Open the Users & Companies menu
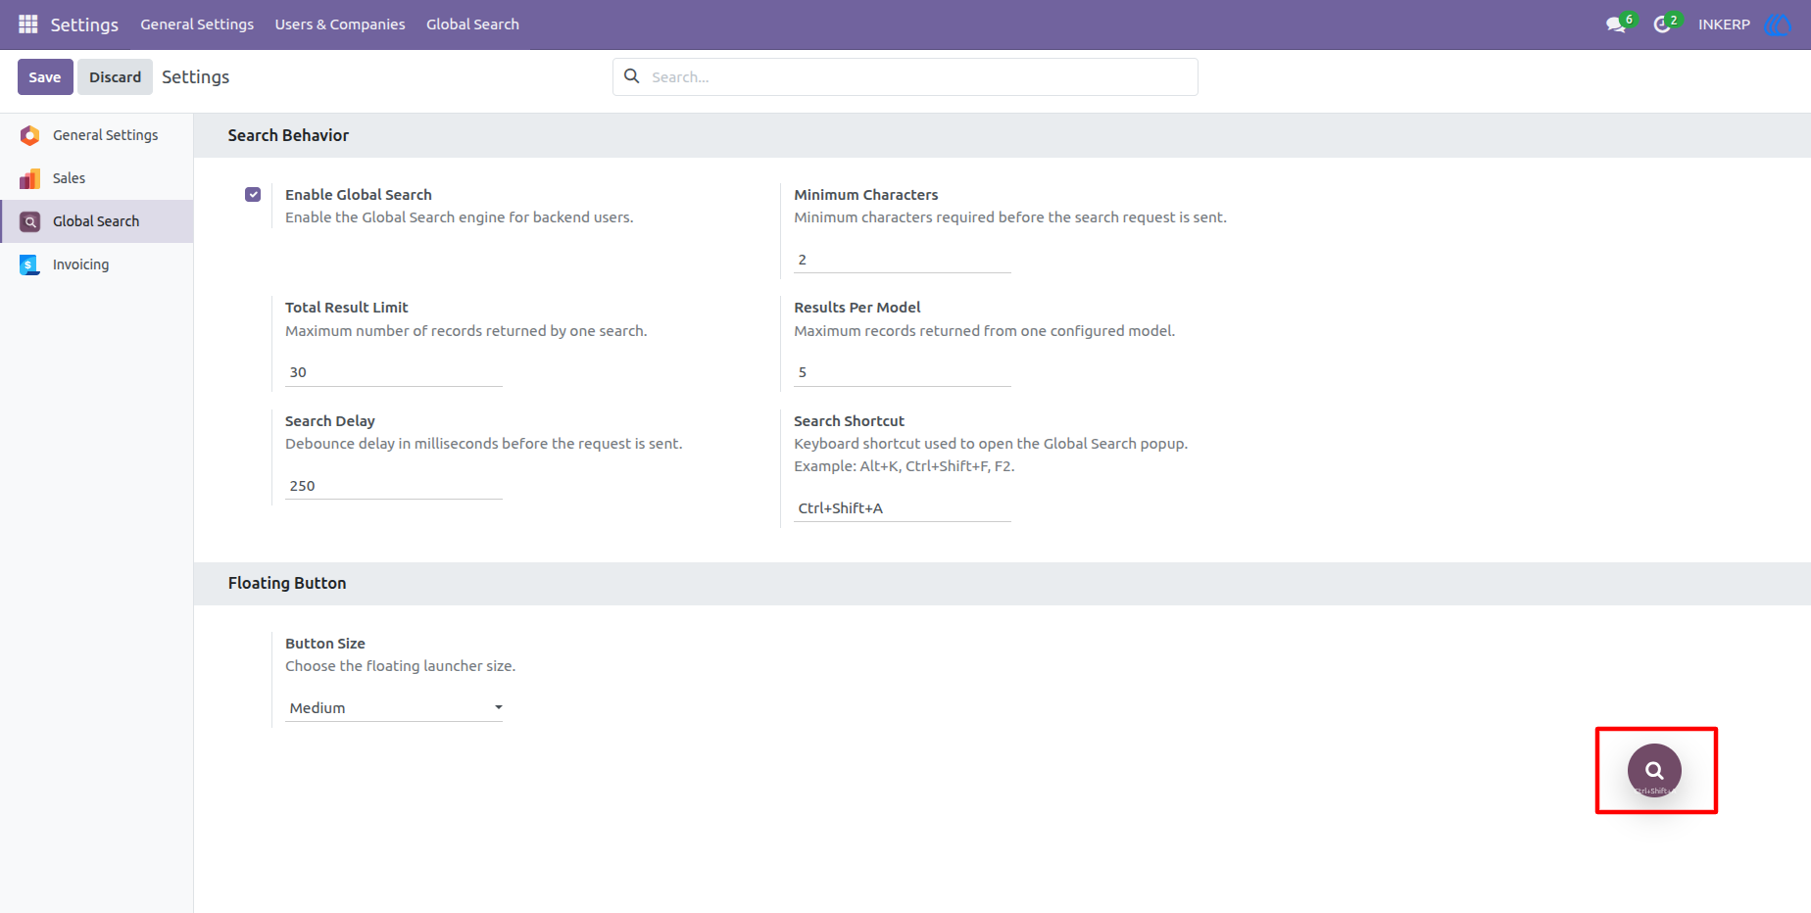The height and width of the screenshot is (913, 1811). pyautogui.click(x=340, y=24)
